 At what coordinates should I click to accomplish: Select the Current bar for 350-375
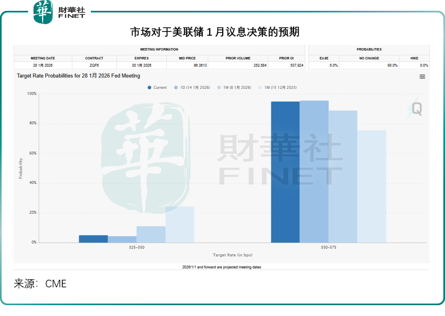pyautogui.click(x=285, y=172)
